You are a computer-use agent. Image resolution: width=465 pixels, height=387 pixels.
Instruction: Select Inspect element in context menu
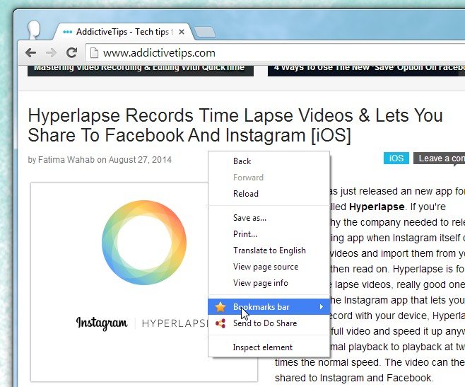269,347
